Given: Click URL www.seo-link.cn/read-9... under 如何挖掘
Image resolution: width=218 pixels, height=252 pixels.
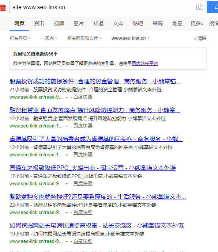Looking at the screenshot, I should tap(36, 241).
